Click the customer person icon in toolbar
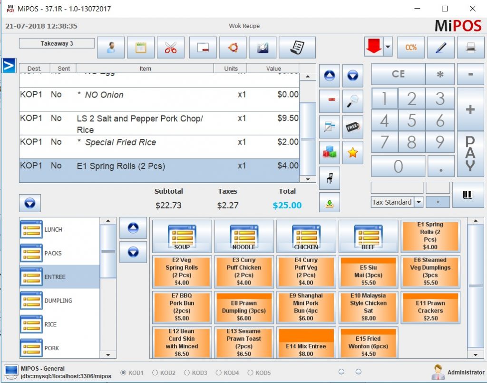The height and width of the screenshot is (383, 487). click(111, 48)
